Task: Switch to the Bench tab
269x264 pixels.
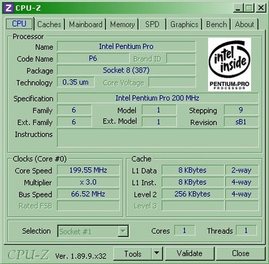Action: click(x=217, y=24)
